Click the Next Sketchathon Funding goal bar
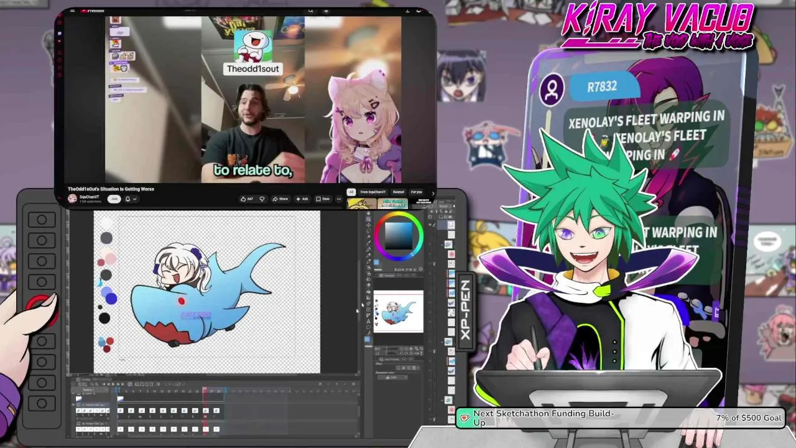This screenshot has width=796, height=448. [x=620, y=418]
